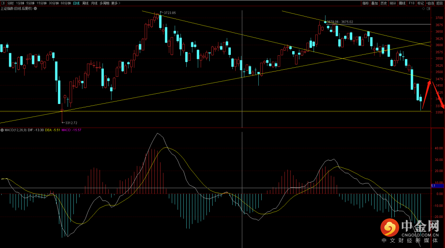Open F10 company info
Image resolution: width=445 pixels, height=248 pixels.
(411, 3)
